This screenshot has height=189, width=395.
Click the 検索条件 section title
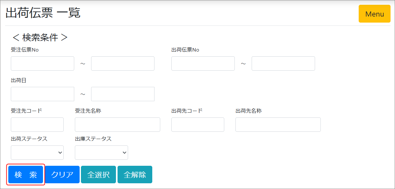tap(40, 38)
